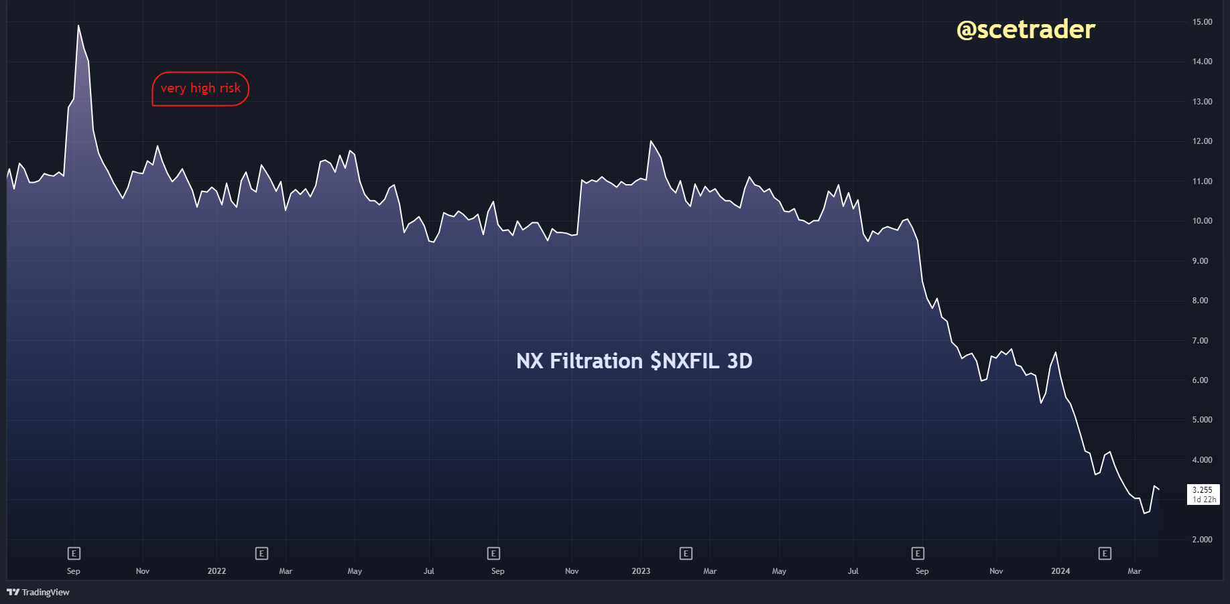1230x604 pixels.
Task: Click the 9.00 price axis label
Action: 1201,261
